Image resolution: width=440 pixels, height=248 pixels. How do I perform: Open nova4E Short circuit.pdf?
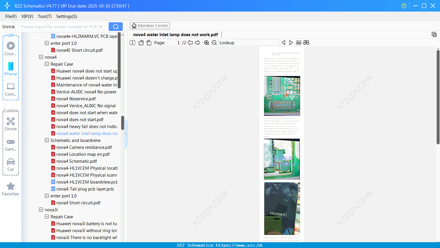[79, 50]
